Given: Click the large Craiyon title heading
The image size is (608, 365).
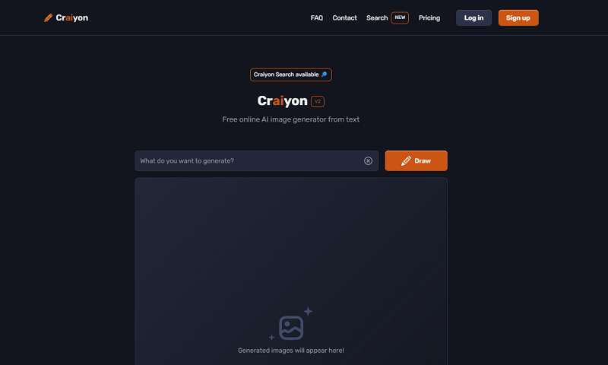Looking at the screenshot, I should [x=282, y=101].
